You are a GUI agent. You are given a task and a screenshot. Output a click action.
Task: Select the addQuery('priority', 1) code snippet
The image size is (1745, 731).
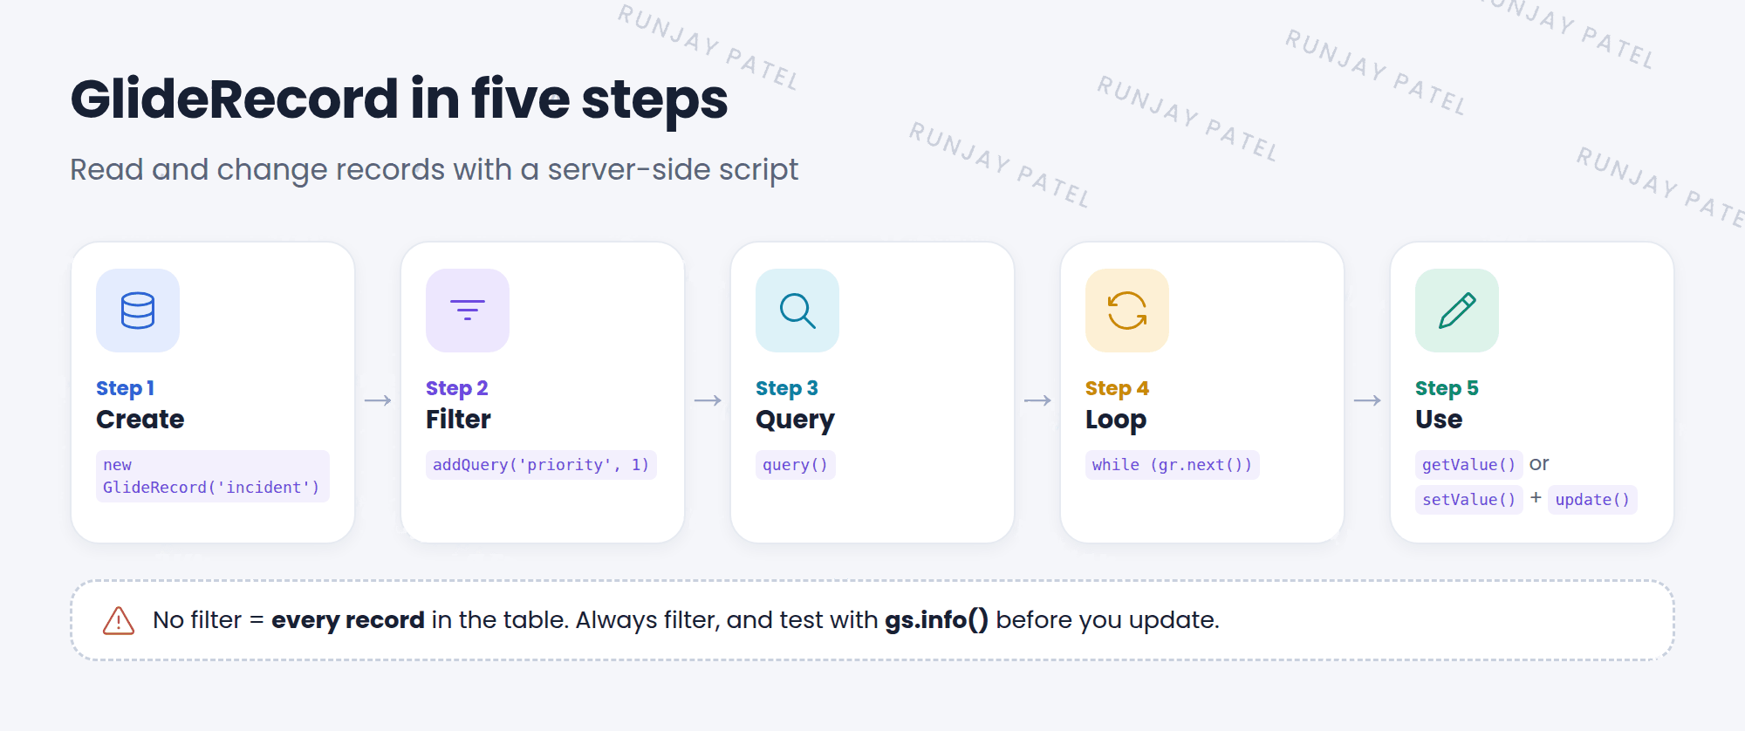coord(541,465)
